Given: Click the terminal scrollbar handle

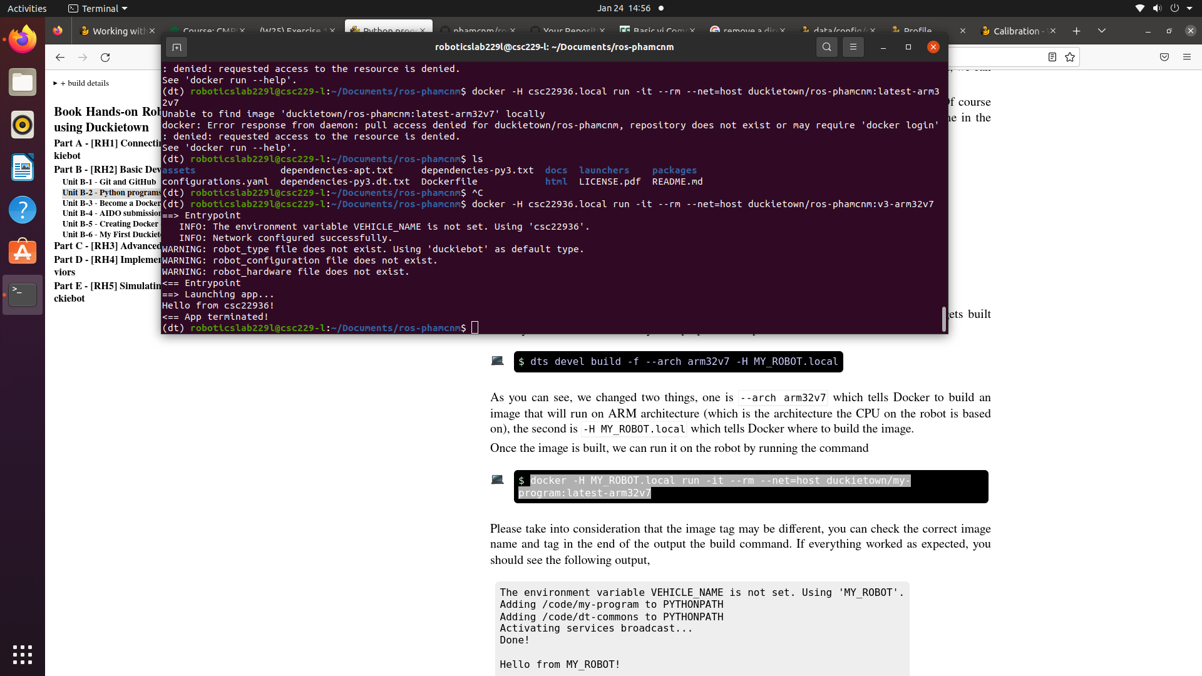Looking at the screenshot, I should click(x=944, y=319).
